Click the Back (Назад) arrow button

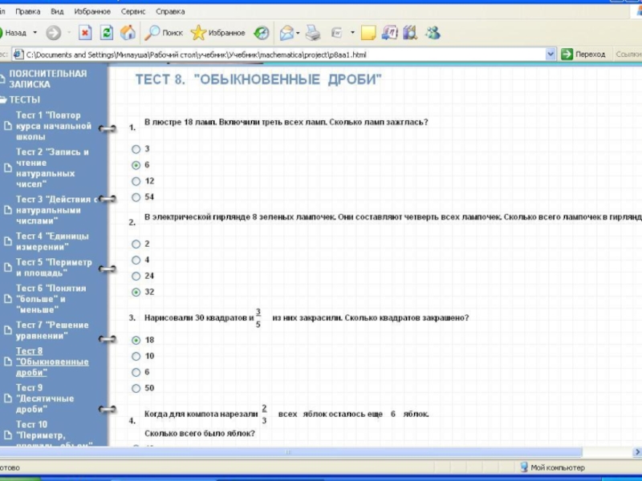14,33
